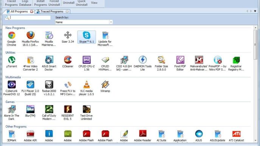The height and width of the screenshot is (146, 260).
Task: Select the CPUID HWMonitor icon
Action: [105, 60]
